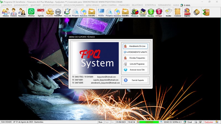The width and height of the screenshot is (221, 124).
Task: Click the Finanças toolbar icon
Action: point(135,12)
